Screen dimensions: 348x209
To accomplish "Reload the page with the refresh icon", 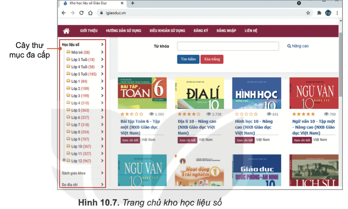I will [81, 12].
